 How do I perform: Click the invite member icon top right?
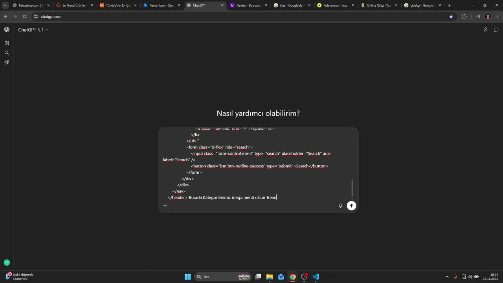click(x=486, y=30)
